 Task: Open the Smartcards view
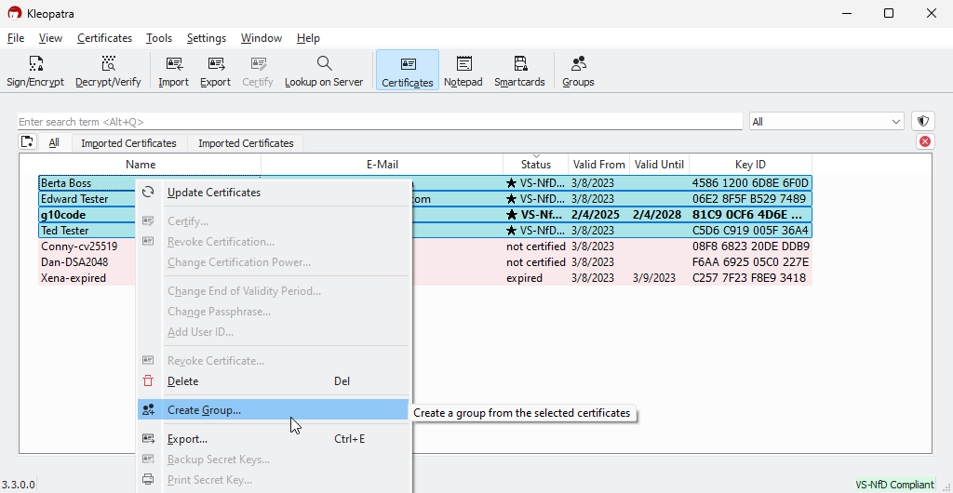click(x=519, y=71)
